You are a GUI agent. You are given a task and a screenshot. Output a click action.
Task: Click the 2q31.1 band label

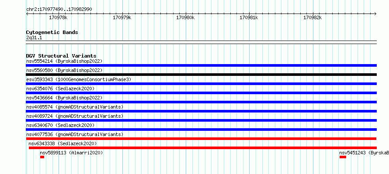click(x=34, y=38)
